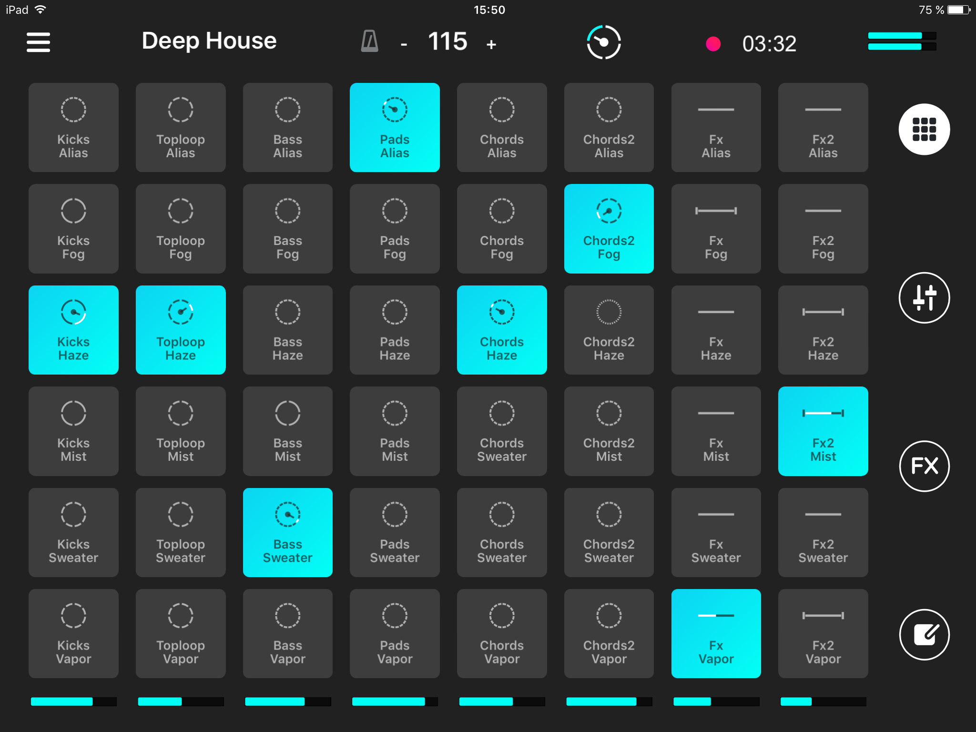The image size is (976, 732).
Task: Click the circular beat sync indicator
Action: click(603, 42)
